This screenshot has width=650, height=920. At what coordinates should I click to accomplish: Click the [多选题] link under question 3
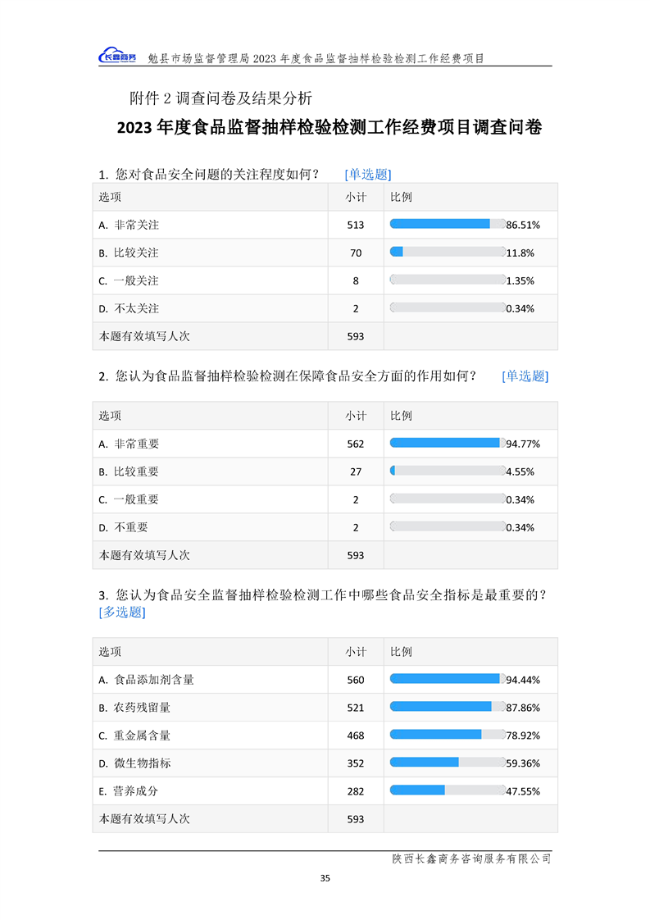click(x=122, y=612)
